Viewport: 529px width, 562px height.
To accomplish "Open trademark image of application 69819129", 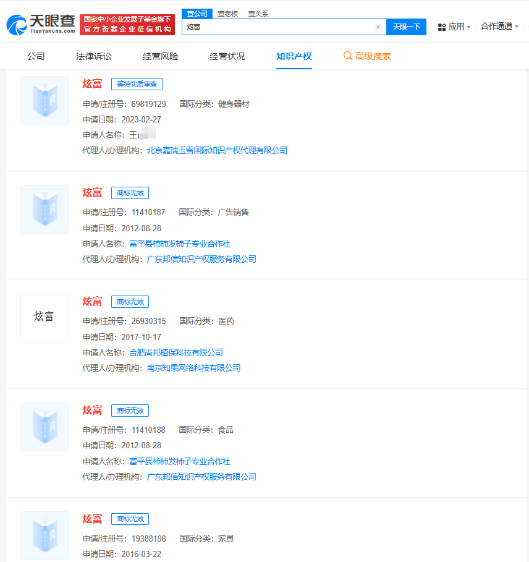I will [x=44, y=100].
